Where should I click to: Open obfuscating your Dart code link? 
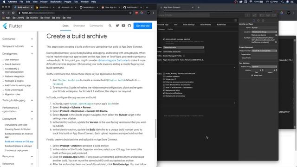click(x=112, y=60)
